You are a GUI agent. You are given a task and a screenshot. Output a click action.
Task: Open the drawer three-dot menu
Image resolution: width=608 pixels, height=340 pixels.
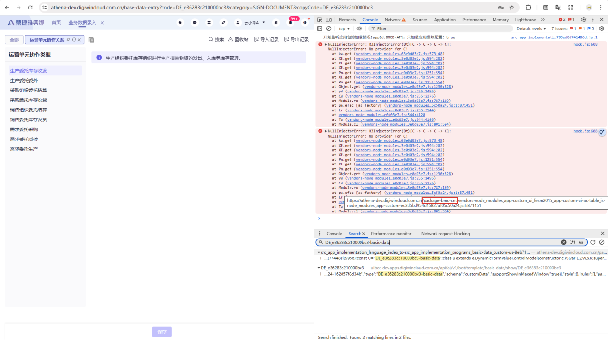tap(320, 234)
